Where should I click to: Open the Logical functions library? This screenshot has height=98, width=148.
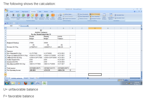(x=28, y=16)
